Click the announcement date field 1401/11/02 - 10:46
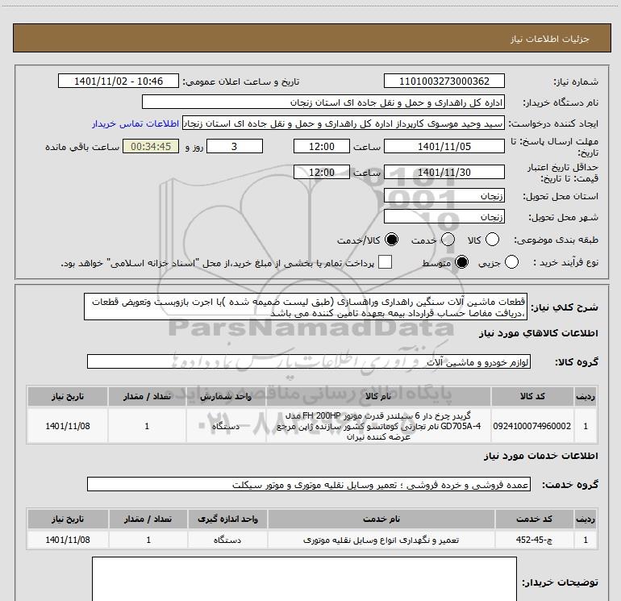 coord(119,81)
